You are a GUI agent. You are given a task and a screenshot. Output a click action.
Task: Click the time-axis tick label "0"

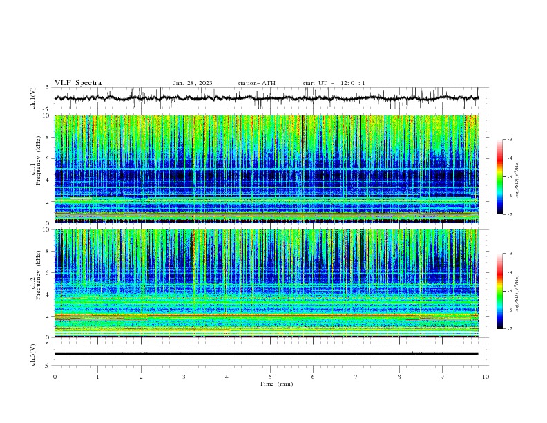pyautogui.click(x=55, y=377)
